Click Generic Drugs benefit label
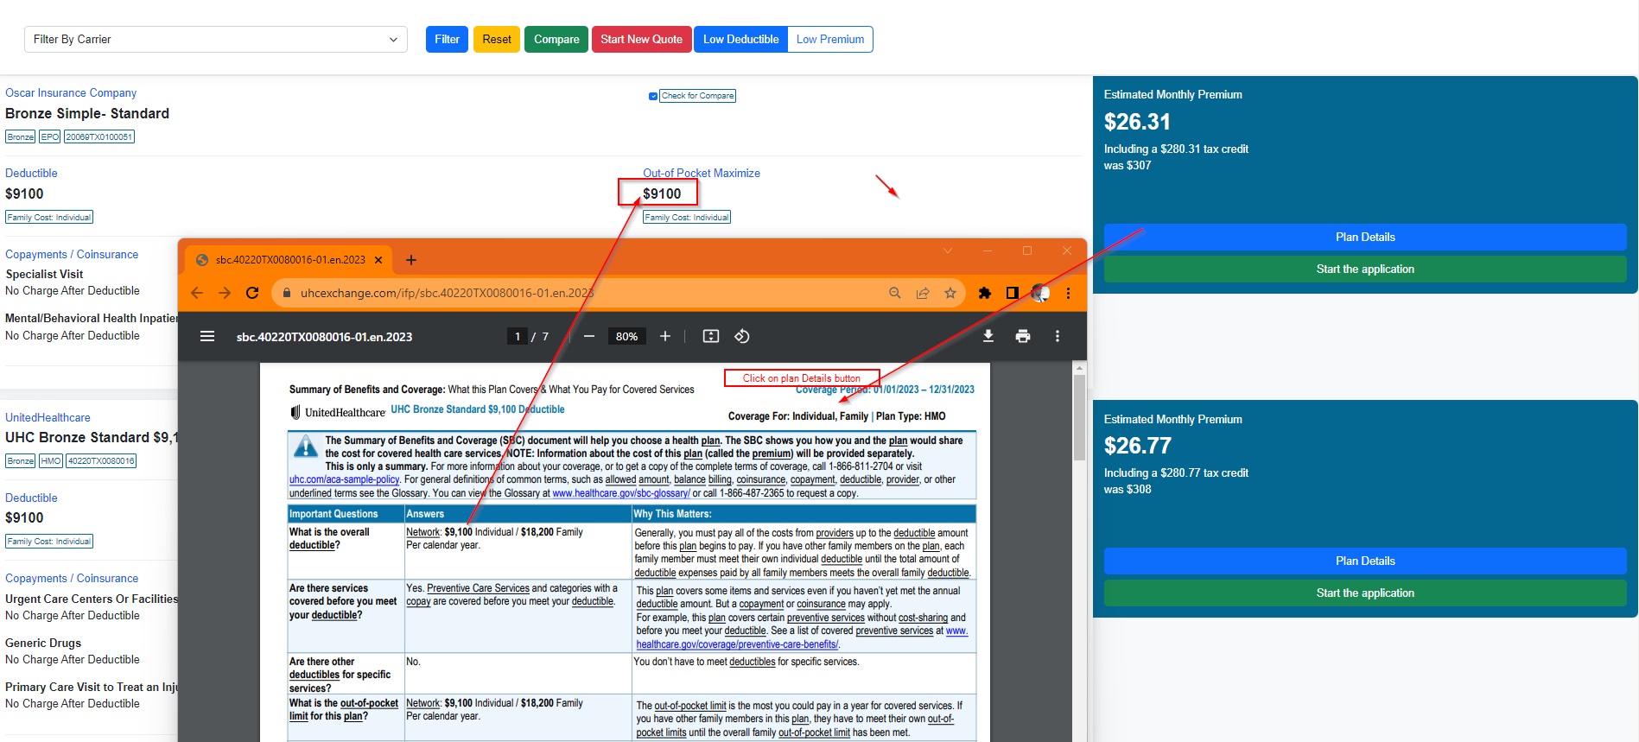 coord(43,643)
